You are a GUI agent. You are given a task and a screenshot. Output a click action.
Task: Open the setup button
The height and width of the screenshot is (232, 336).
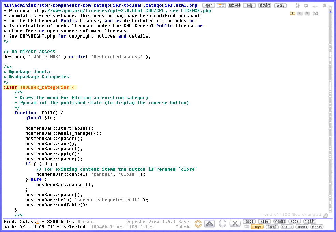(x=280, y=5)
